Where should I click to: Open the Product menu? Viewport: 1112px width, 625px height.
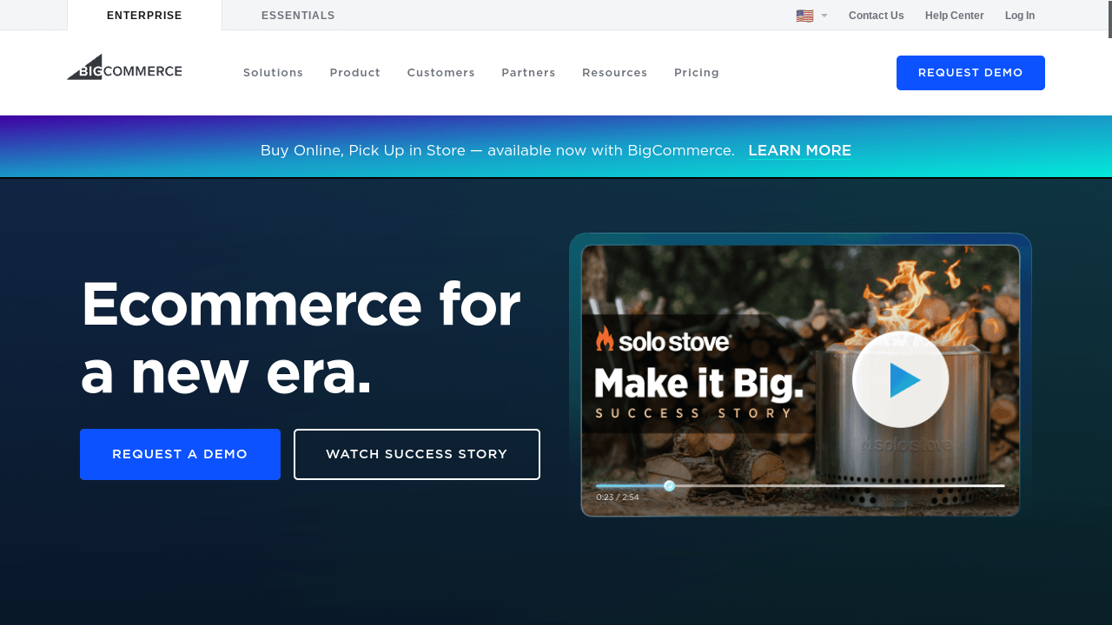[355, 73]
